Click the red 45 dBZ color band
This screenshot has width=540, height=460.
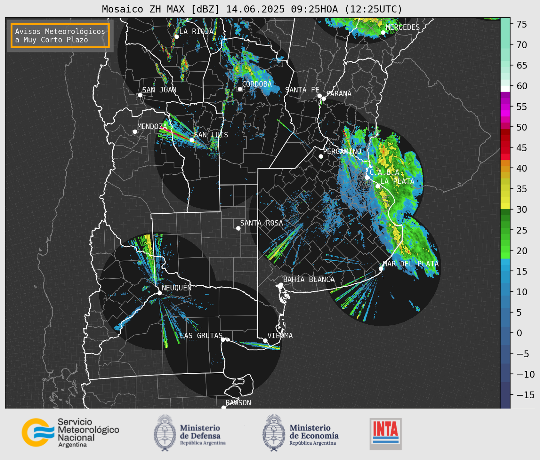[x=505, y=148]
